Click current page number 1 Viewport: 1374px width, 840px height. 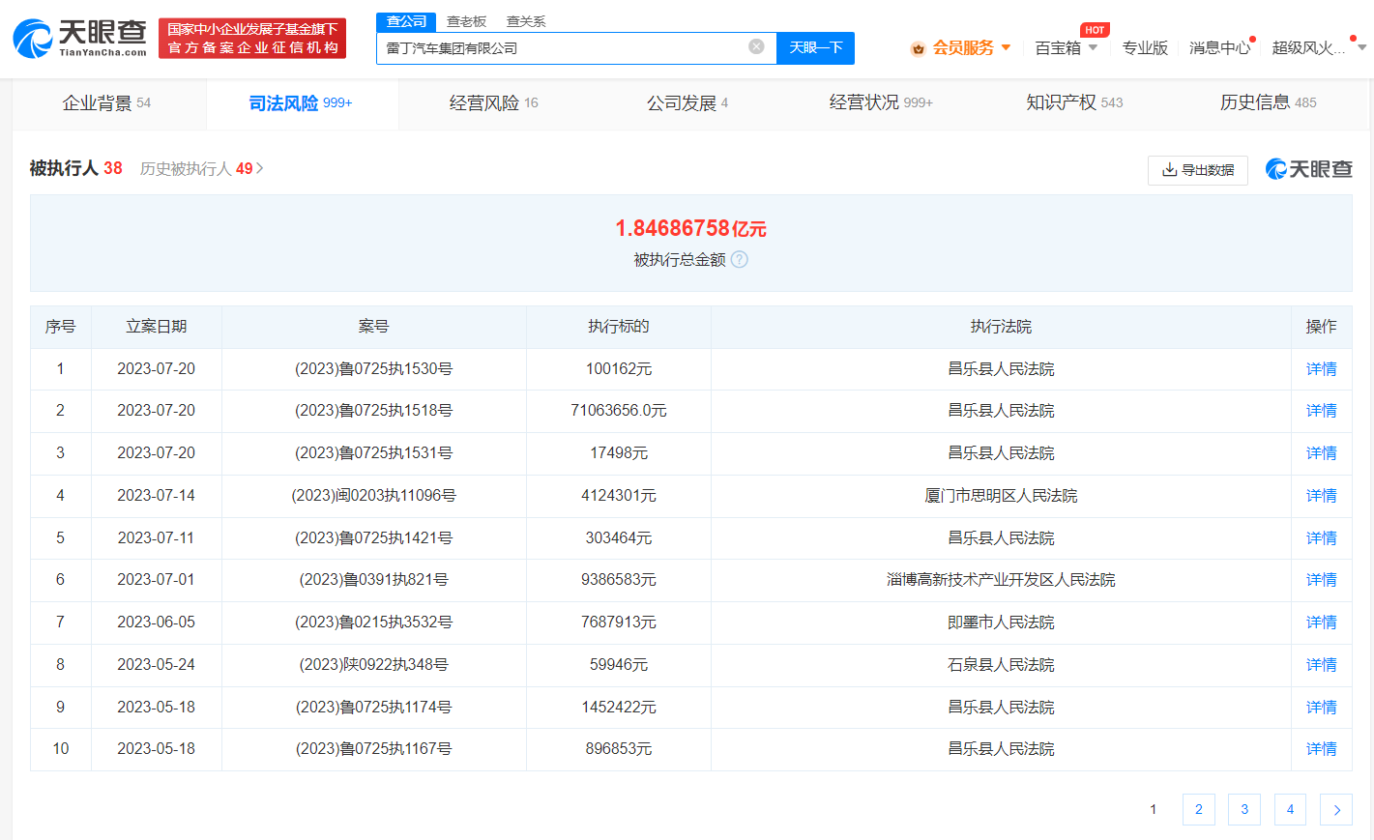[1153, 810]
